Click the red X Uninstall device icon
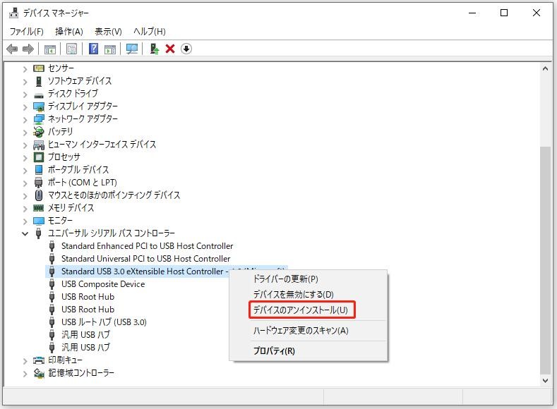 coord(170,49)
